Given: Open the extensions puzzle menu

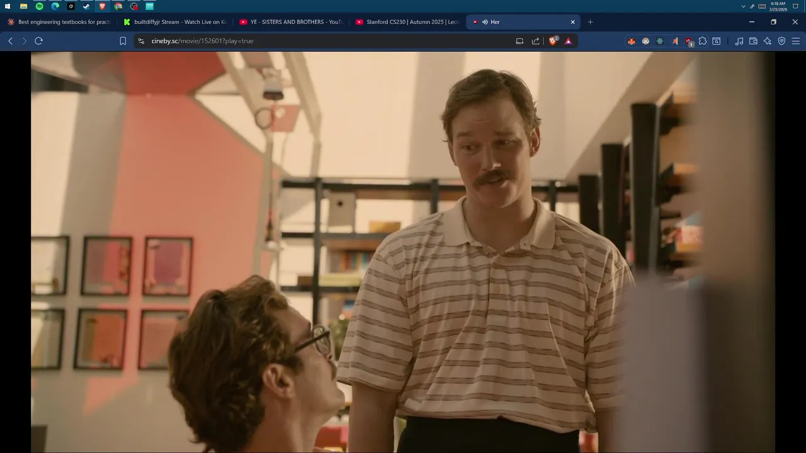Looking at the screenshot, I should (703, 41).
